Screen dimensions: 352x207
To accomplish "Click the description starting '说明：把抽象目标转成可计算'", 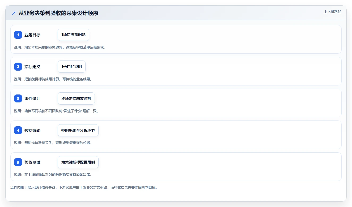I will pyautogui.click(x=53, y=79).
